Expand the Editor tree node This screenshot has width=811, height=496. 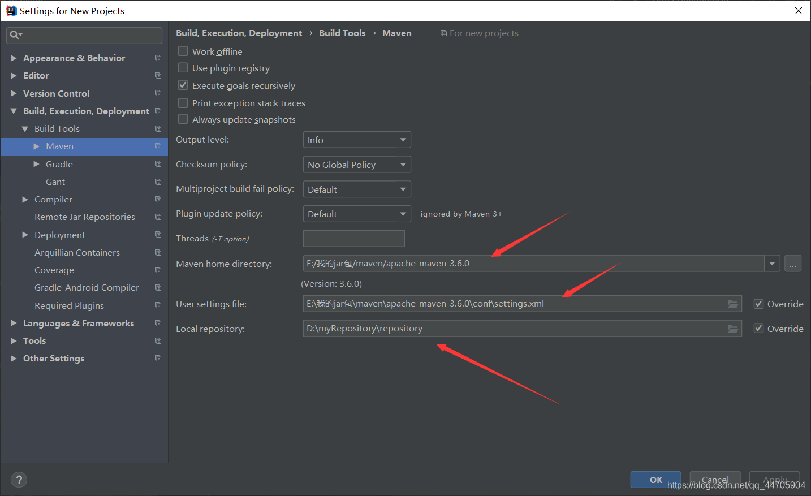pyautogui.click(x=14, y=76)
